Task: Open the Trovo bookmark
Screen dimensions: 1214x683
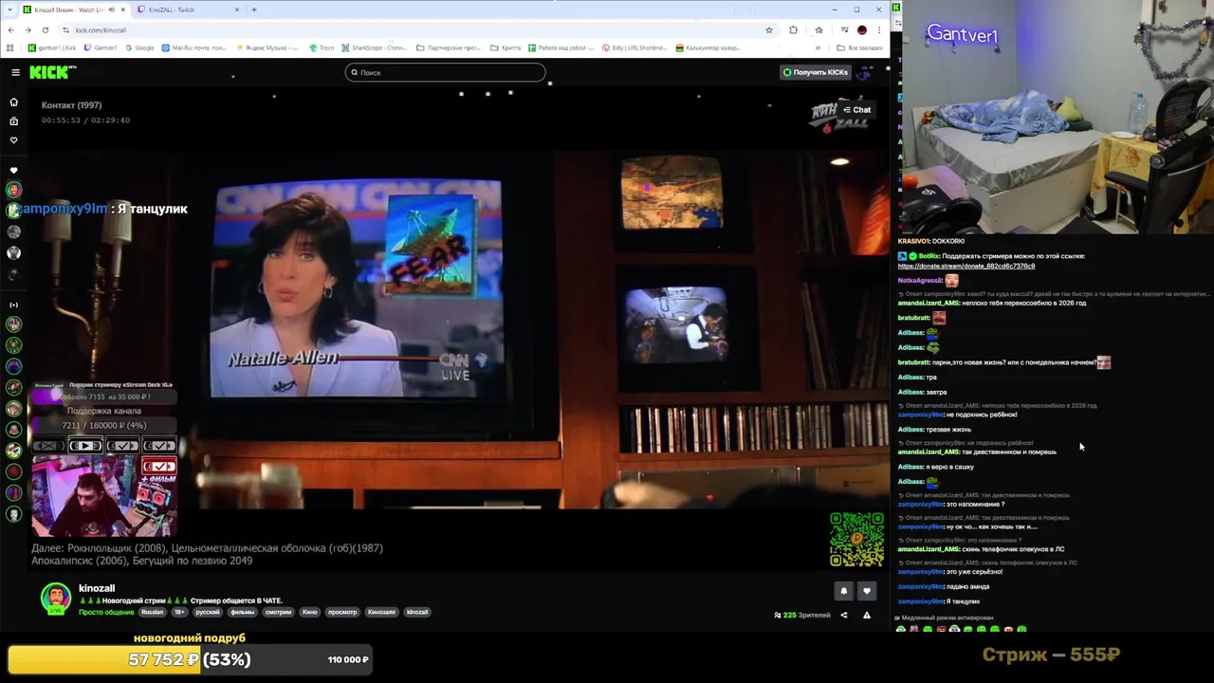Action: tap(322, 47)
